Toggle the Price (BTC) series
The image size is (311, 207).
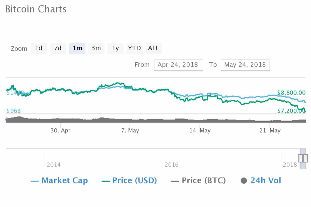pos(204,181)
